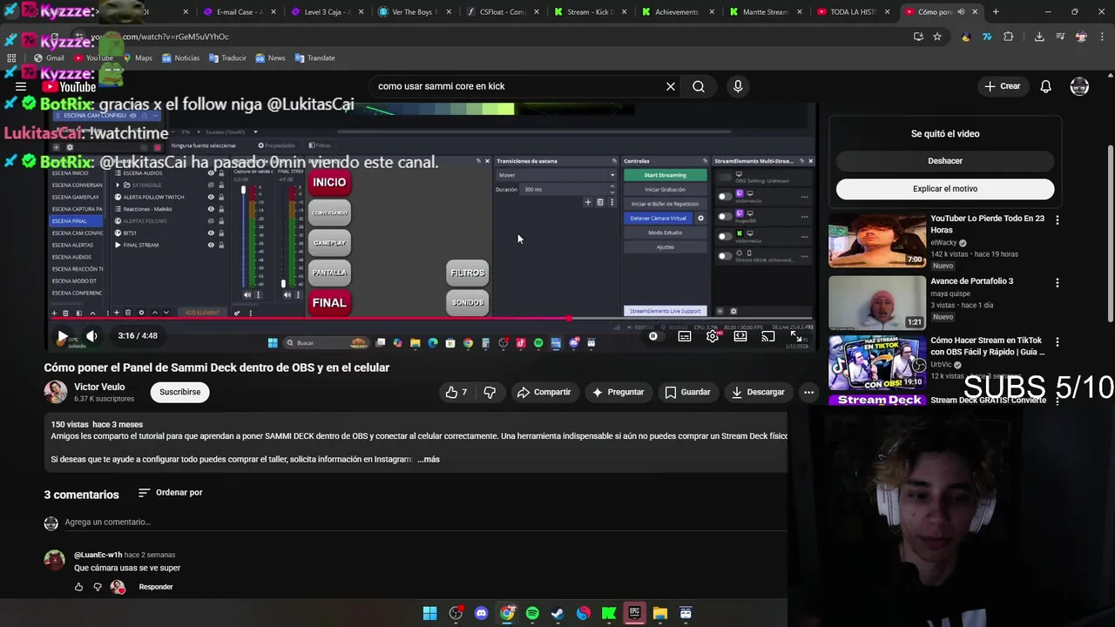Switch to theater mode view
1115x627 pixels.
coord(740,336)
